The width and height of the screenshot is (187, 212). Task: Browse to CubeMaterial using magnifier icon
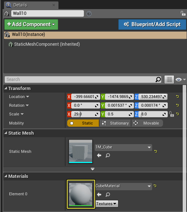108,195
